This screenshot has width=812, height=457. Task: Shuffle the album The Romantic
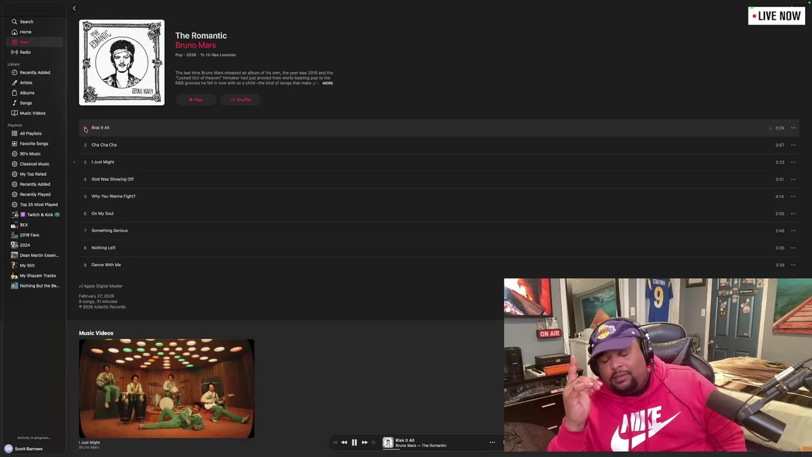(240, 100)
